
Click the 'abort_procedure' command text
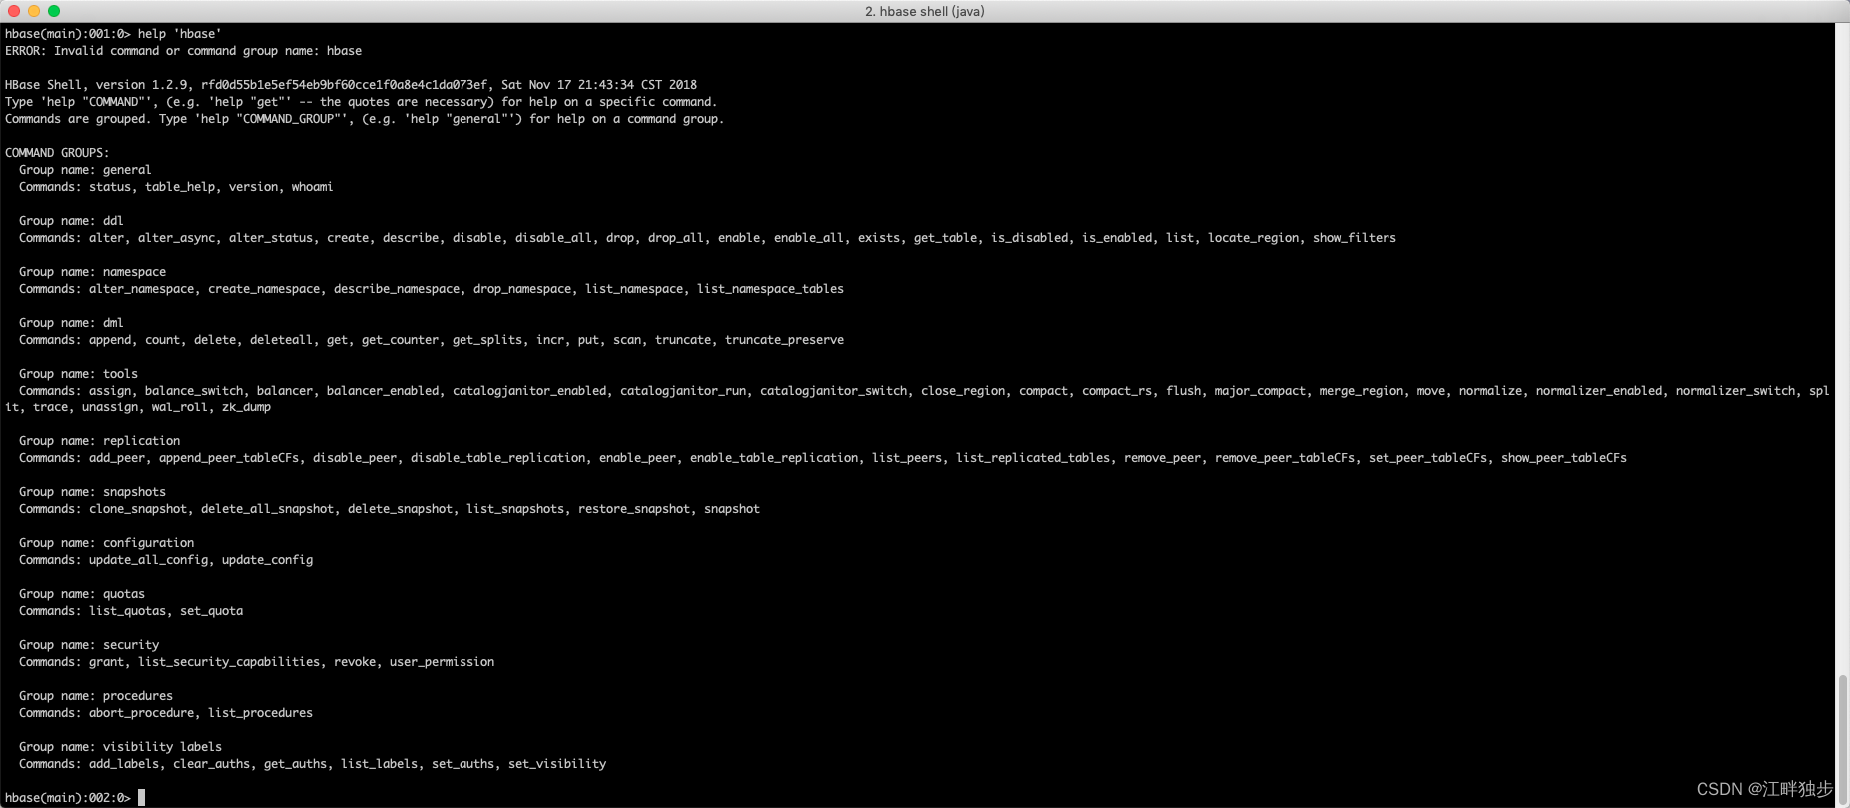(x=141, y=713)
